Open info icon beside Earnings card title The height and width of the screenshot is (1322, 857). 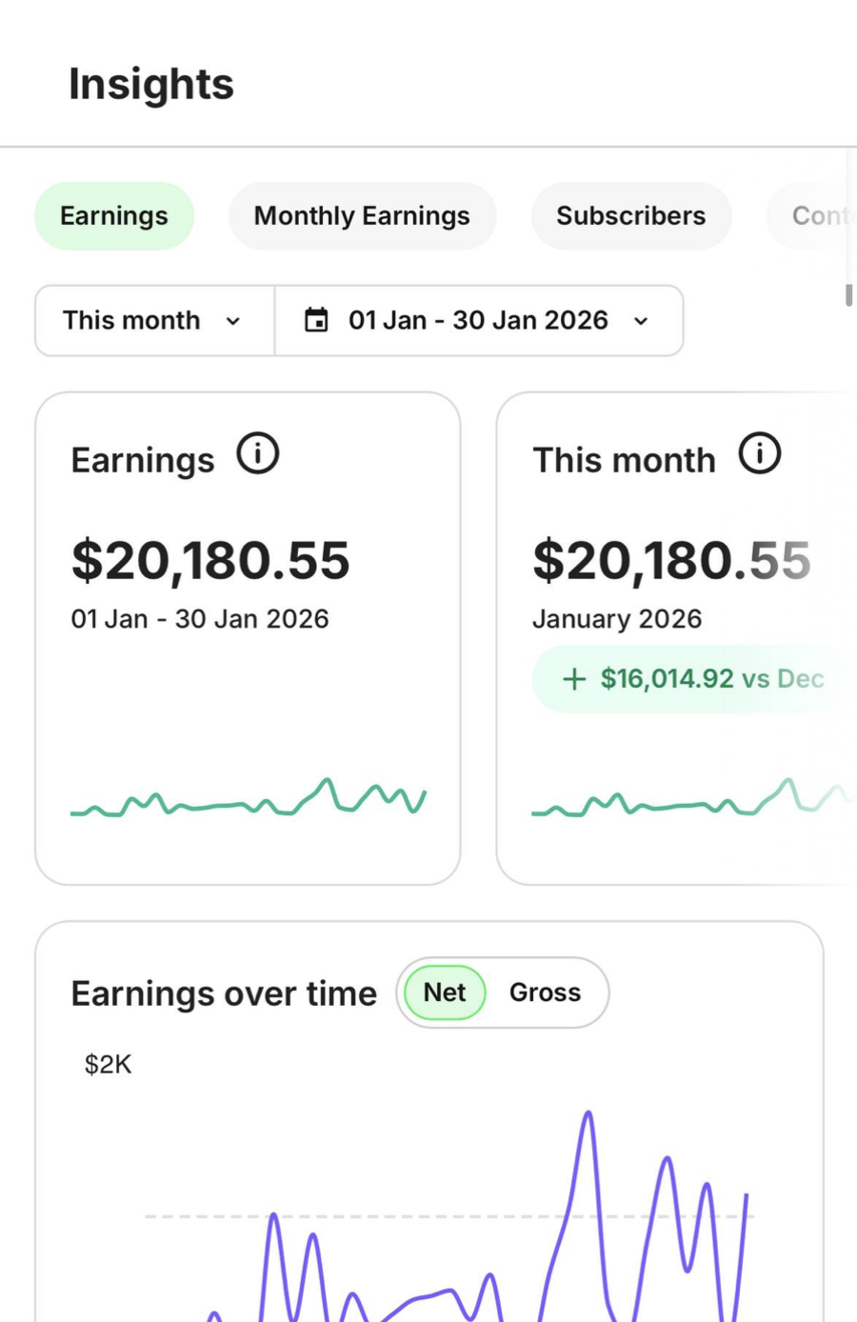(258, 453)
